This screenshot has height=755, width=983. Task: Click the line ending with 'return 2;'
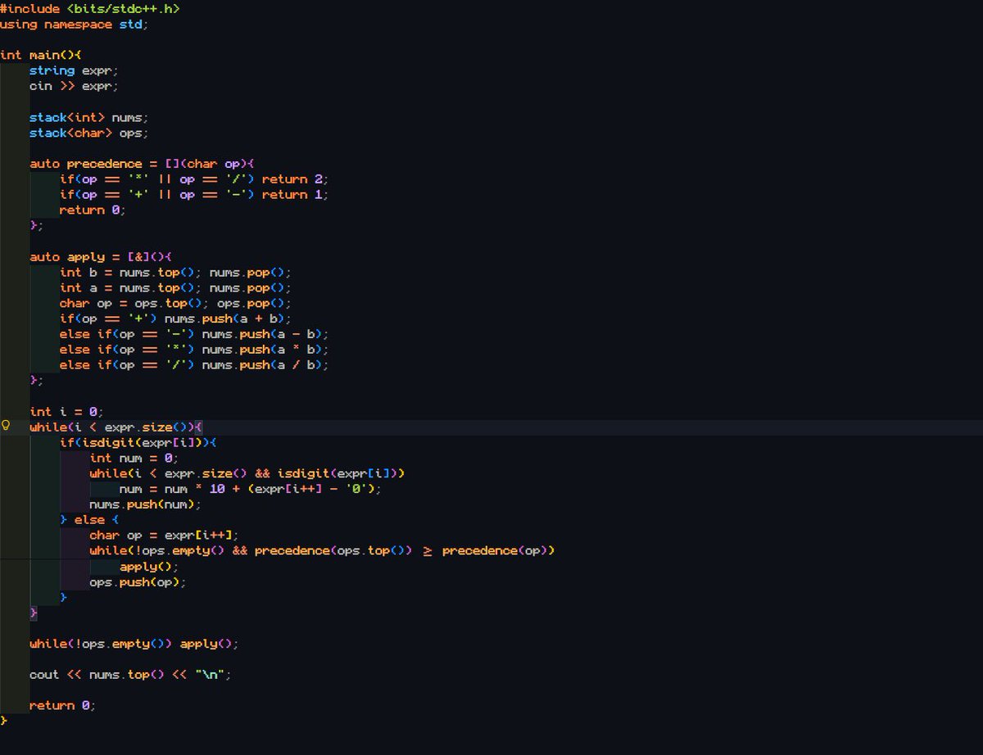tap(195, 179)
